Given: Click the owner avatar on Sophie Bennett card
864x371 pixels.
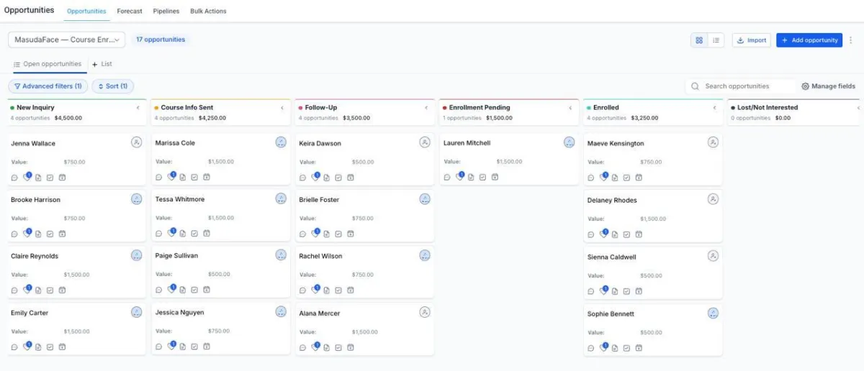Looking at the screenshot, I should 713,313.
